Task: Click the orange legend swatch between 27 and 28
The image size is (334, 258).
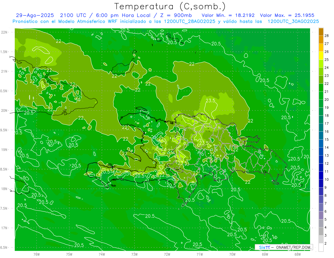Action: point(321,40)
